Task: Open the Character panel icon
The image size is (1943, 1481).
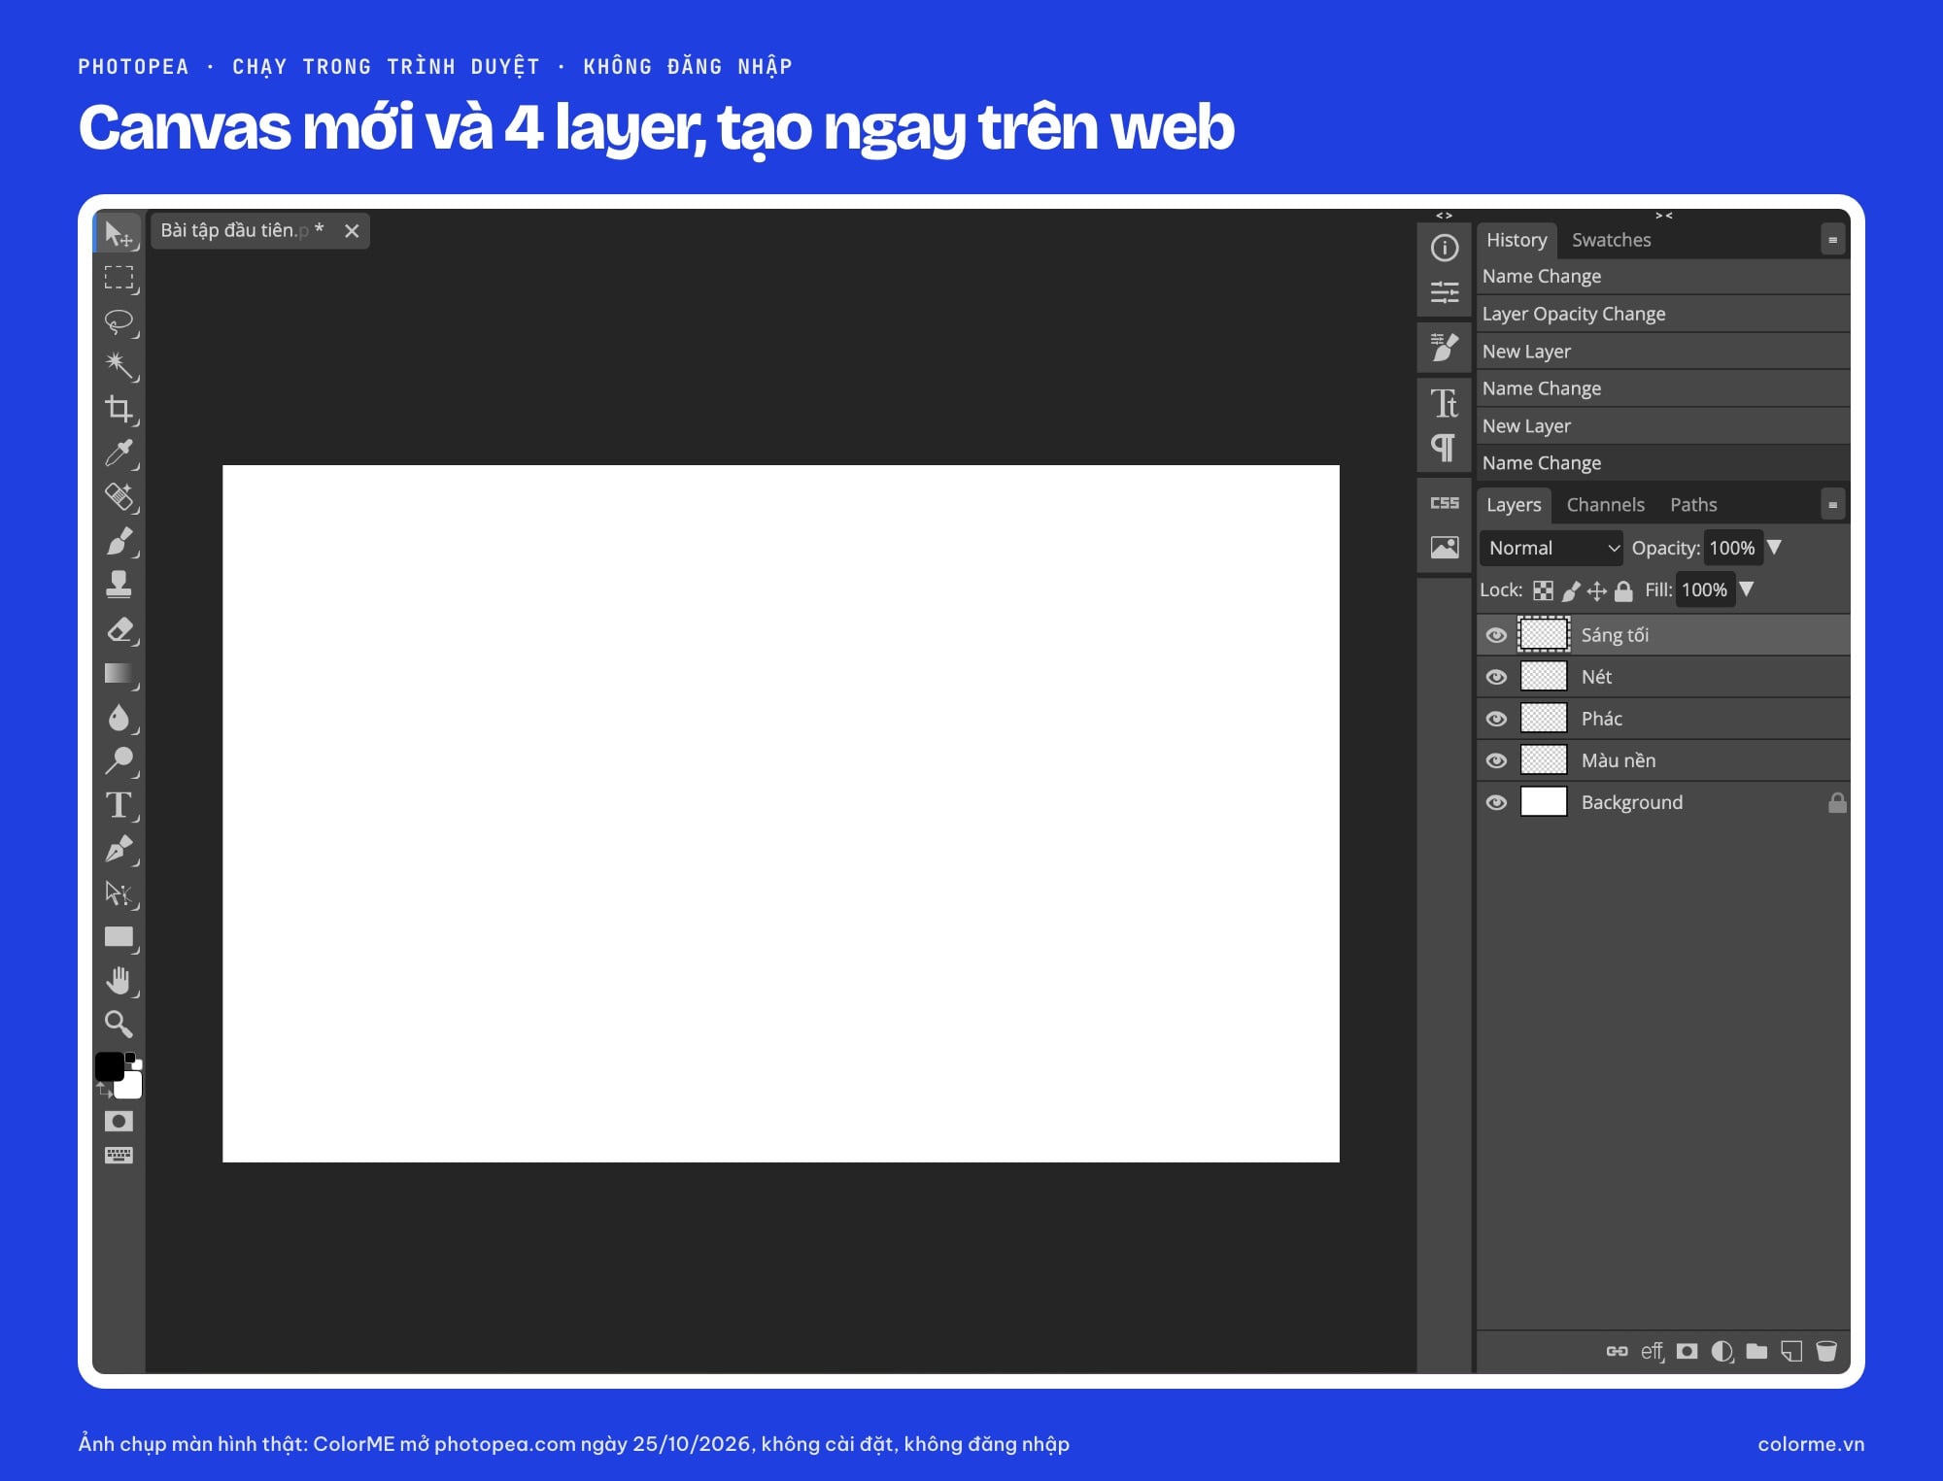Action: [1445, 402]
